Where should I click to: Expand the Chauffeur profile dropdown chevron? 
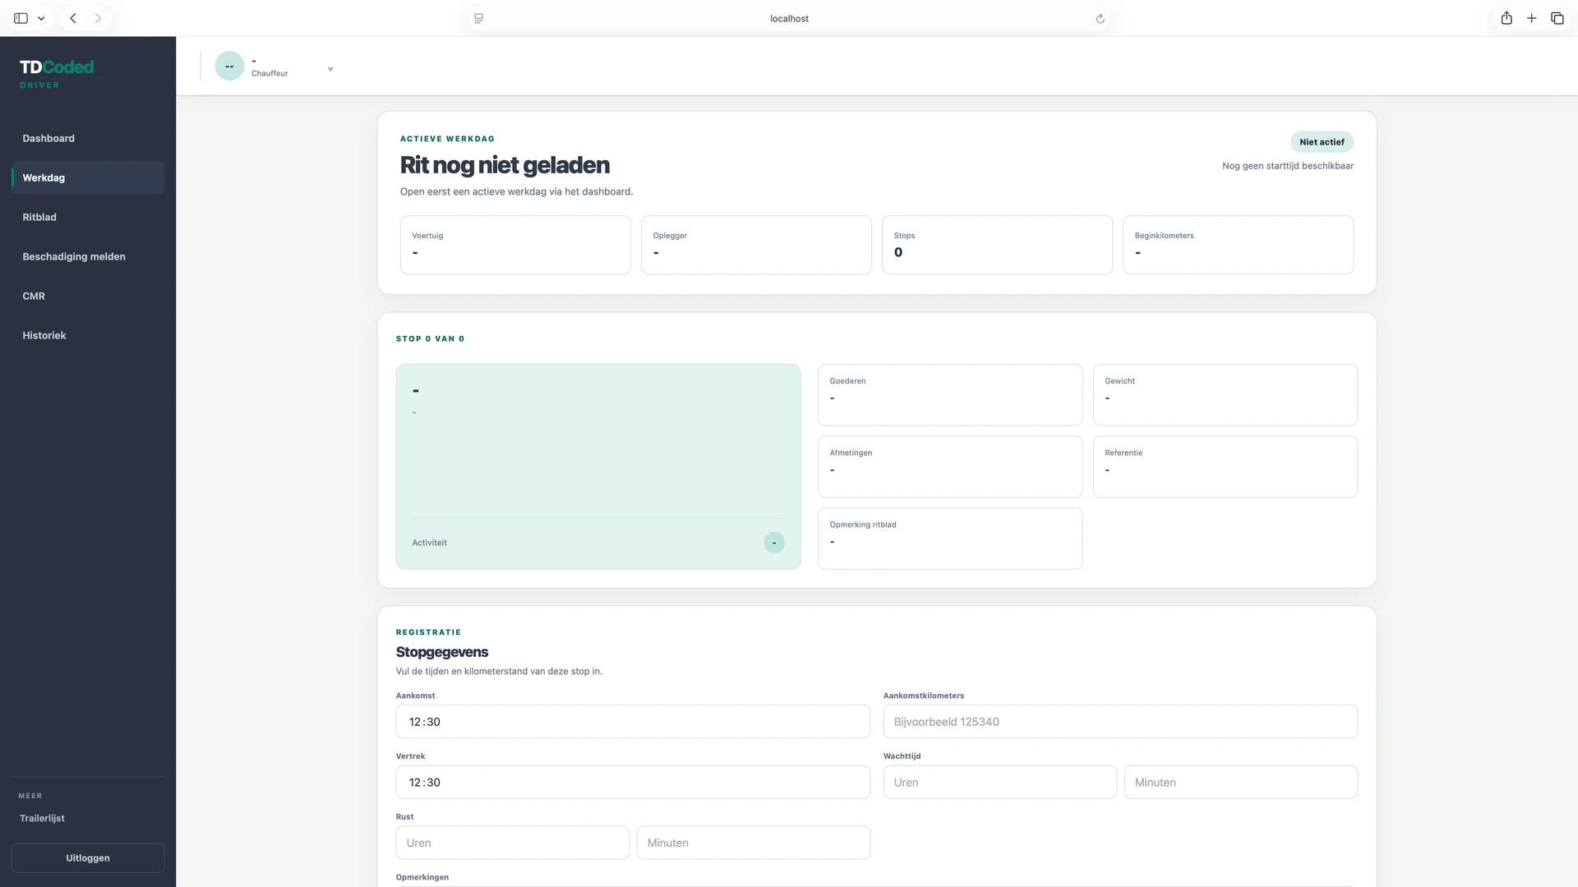pyautogui.click(x=330, y=69)
